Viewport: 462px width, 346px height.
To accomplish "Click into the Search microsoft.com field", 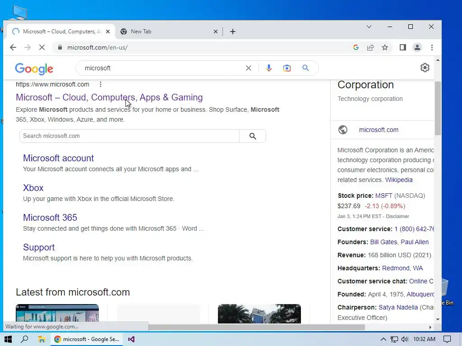I will [129, 136].
